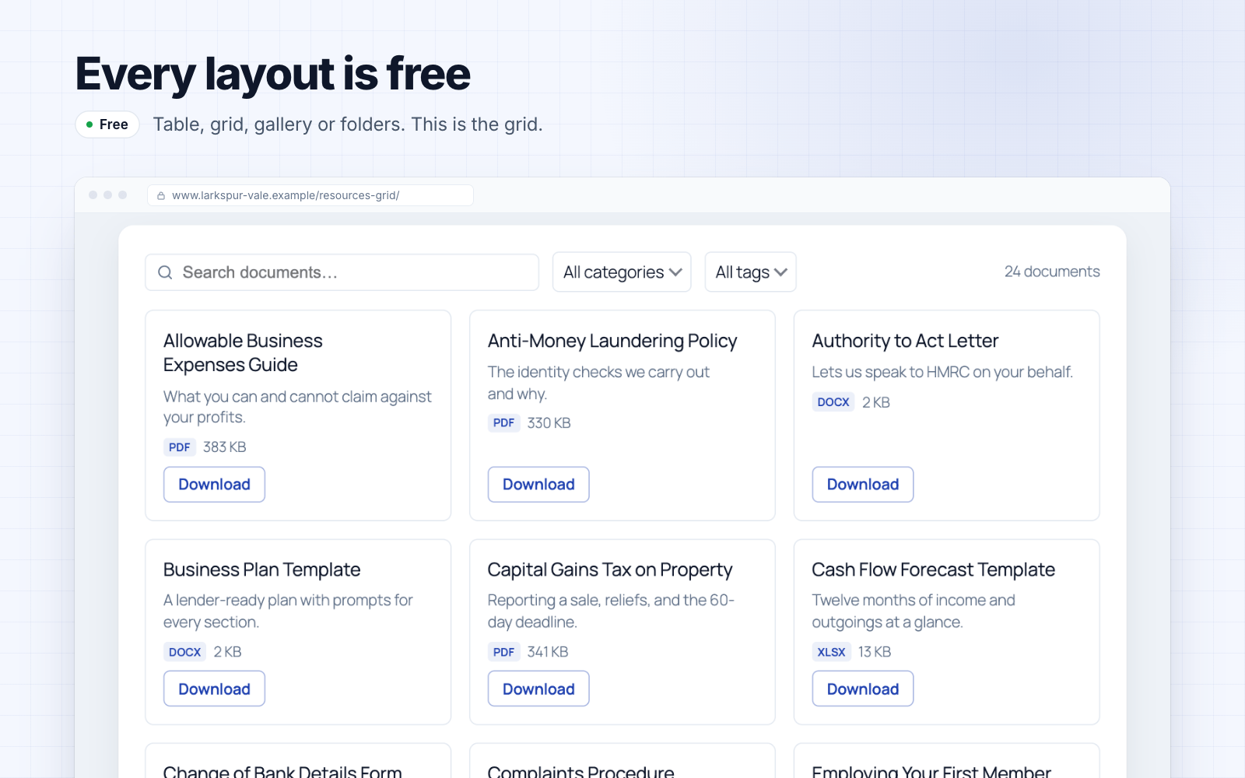Click the DOCX tag on Authority to Act
This screenshot has height=778, width=1245.
point(833,402)
